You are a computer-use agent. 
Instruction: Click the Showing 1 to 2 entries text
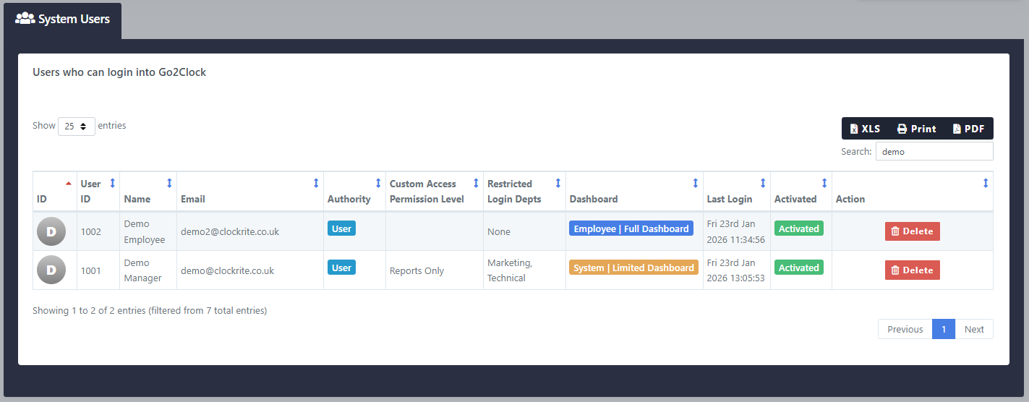coord(150,311)
